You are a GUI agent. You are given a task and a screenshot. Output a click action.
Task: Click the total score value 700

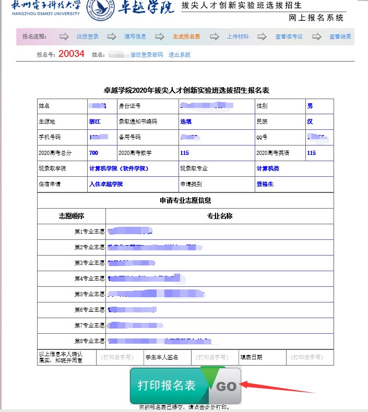93,153
